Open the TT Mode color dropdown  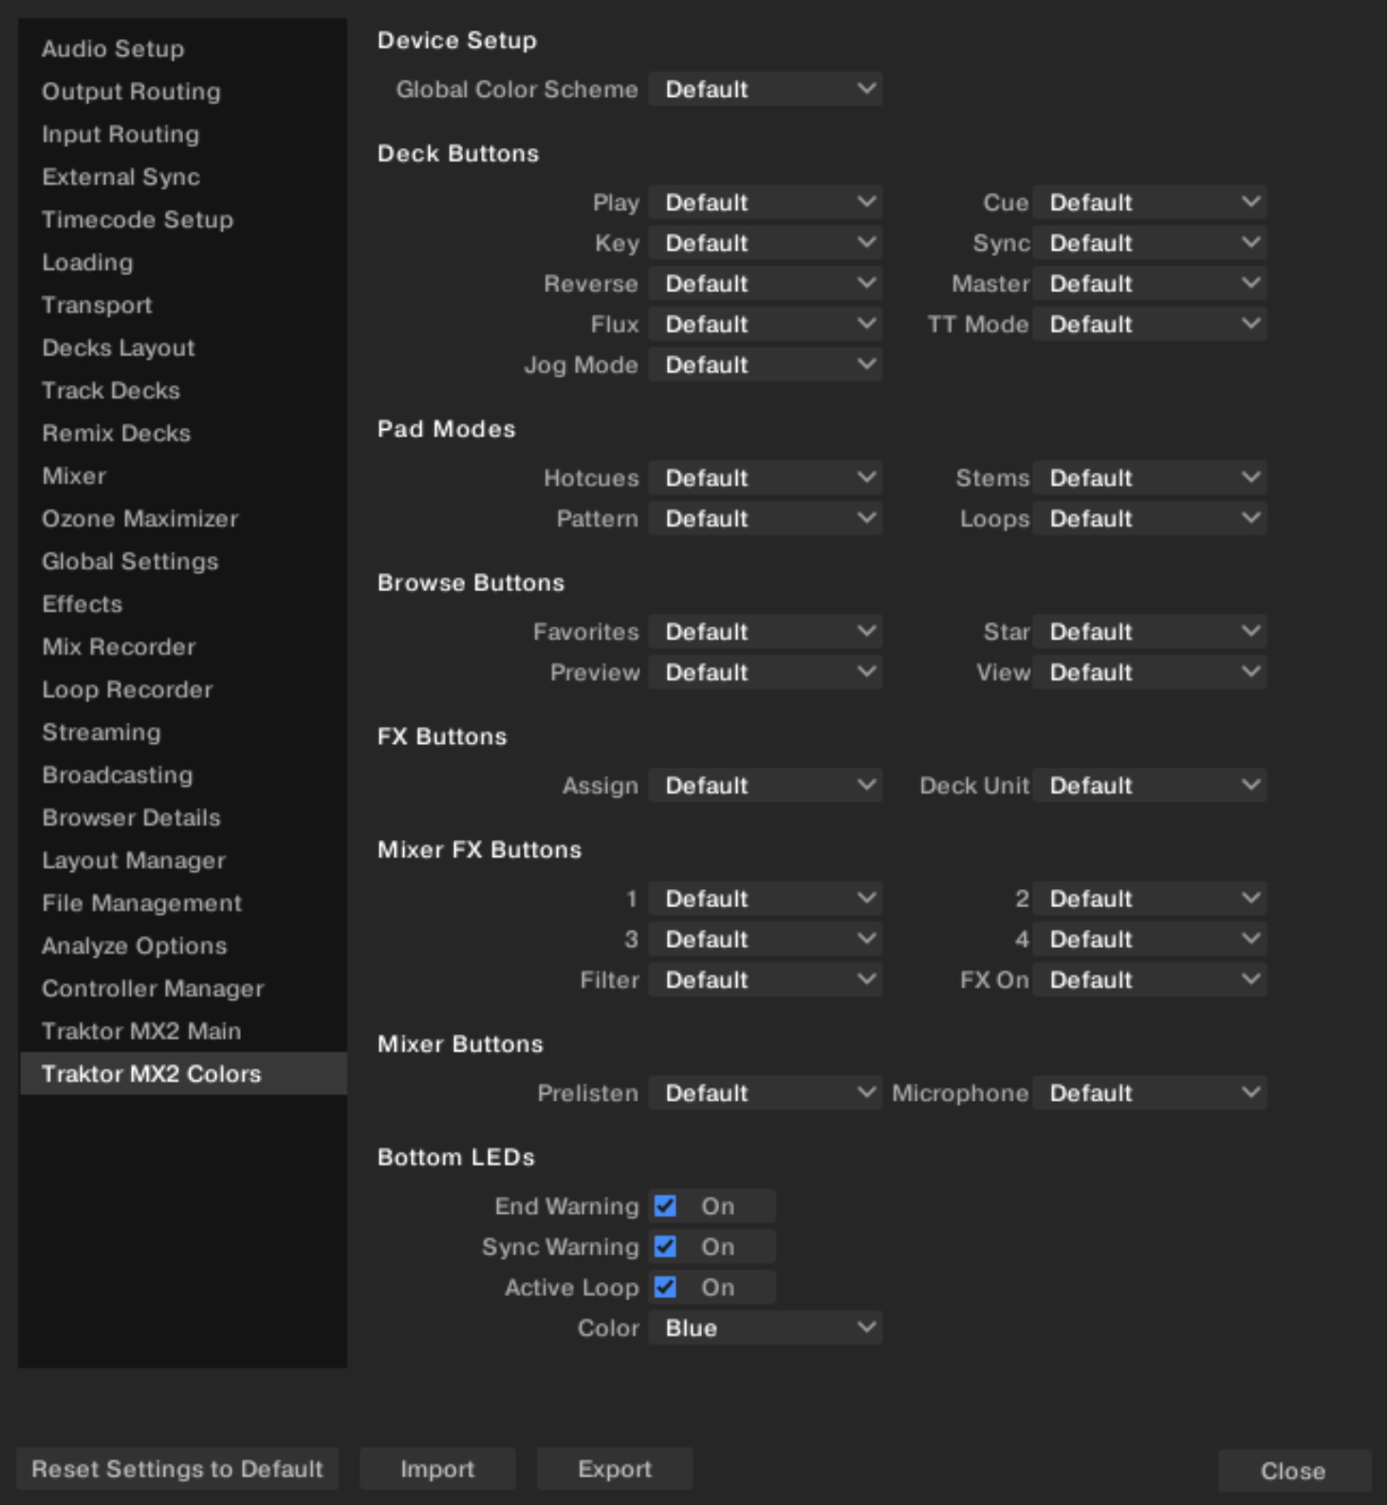click(x=1150, y=325)
